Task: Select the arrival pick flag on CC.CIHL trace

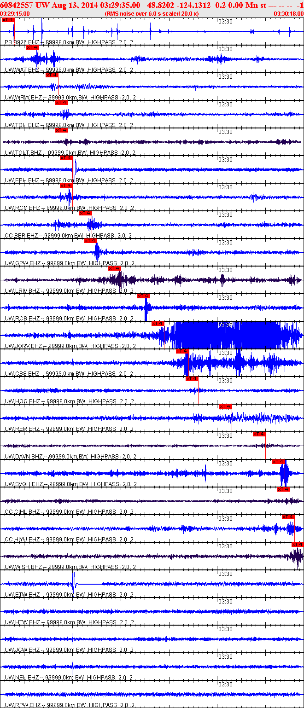Action: click(x=284, y=489)
